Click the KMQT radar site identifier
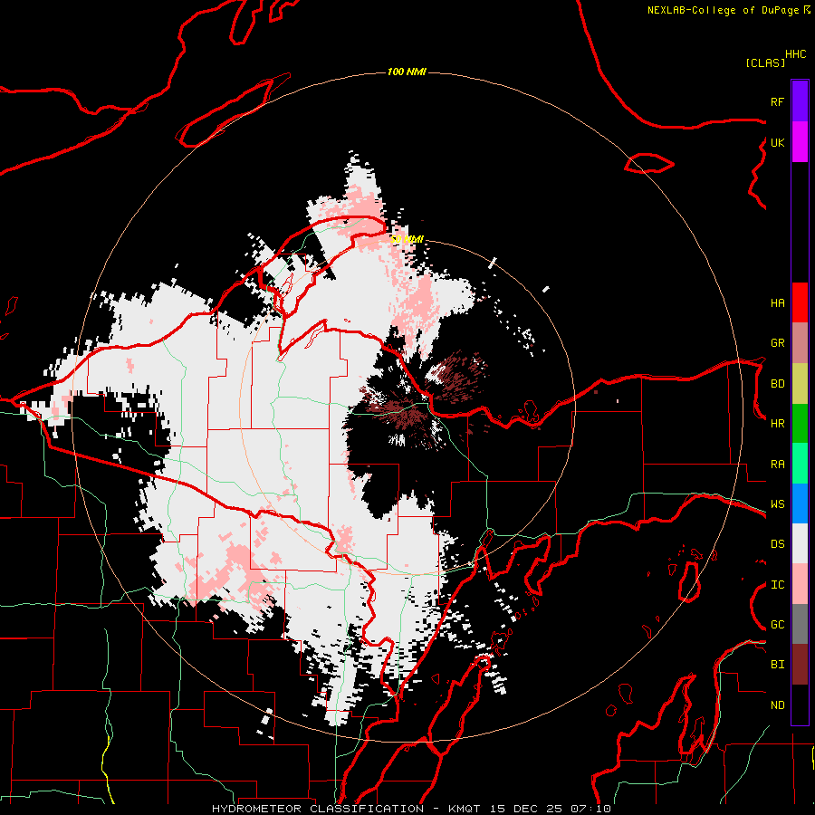815x815 pixels. coord(465,809)
